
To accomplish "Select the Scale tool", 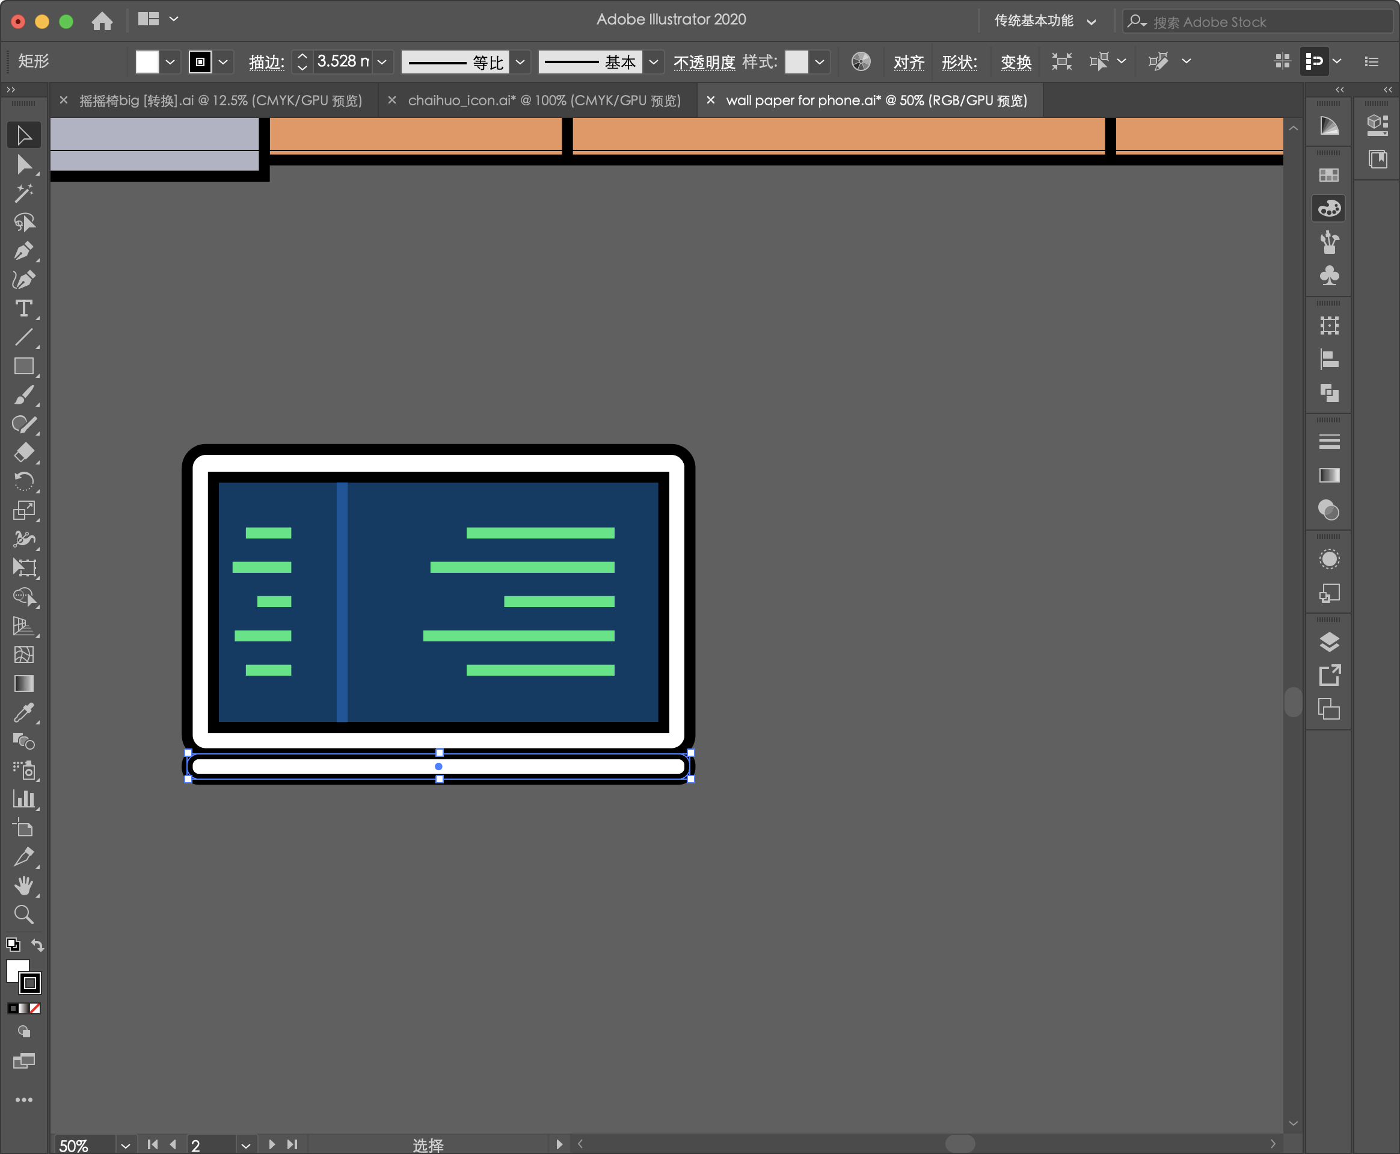I will click(24, 511).
